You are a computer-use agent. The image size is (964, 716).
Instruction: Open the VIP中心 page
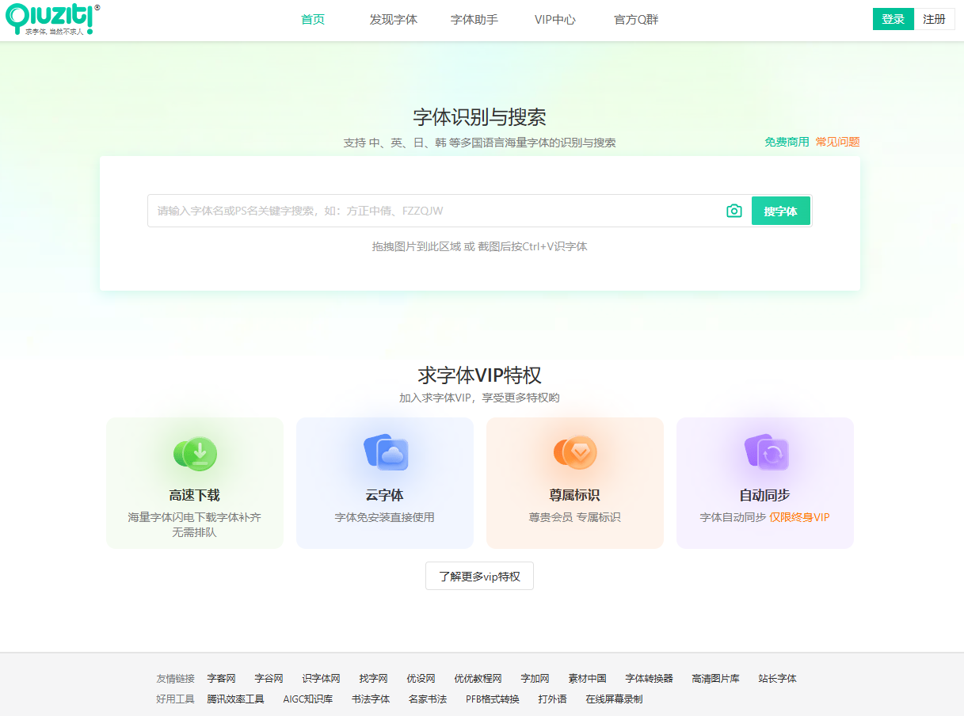click(x=554, y=20)
